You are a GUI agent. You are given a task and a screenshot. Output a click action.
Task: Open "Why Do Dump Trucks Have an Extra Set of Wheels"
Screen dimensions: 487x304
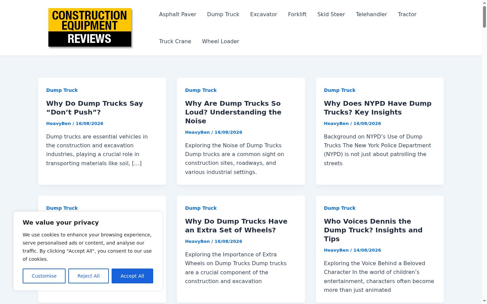(236, 226)
